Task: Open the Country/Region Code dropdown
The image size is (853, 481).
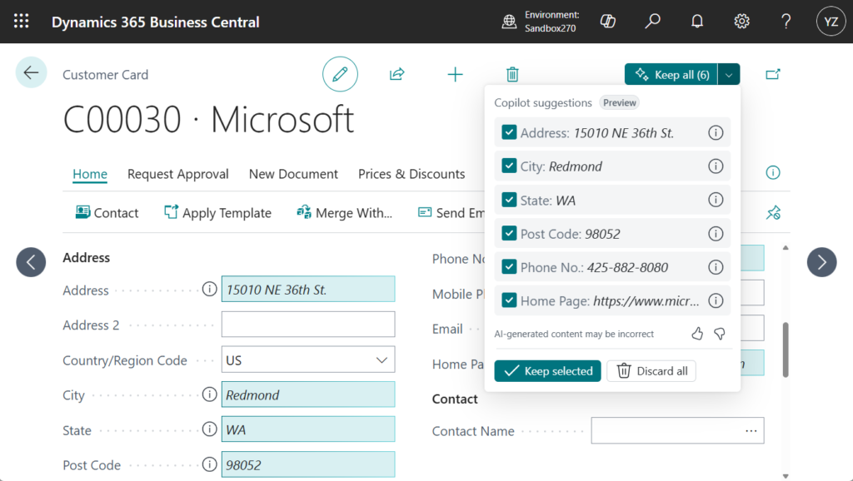Action: click(382, 360)
